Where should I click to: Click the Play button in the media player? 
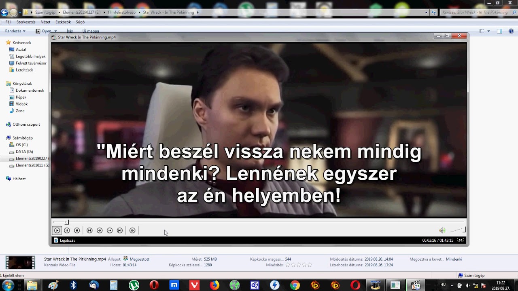pos(57,230)
